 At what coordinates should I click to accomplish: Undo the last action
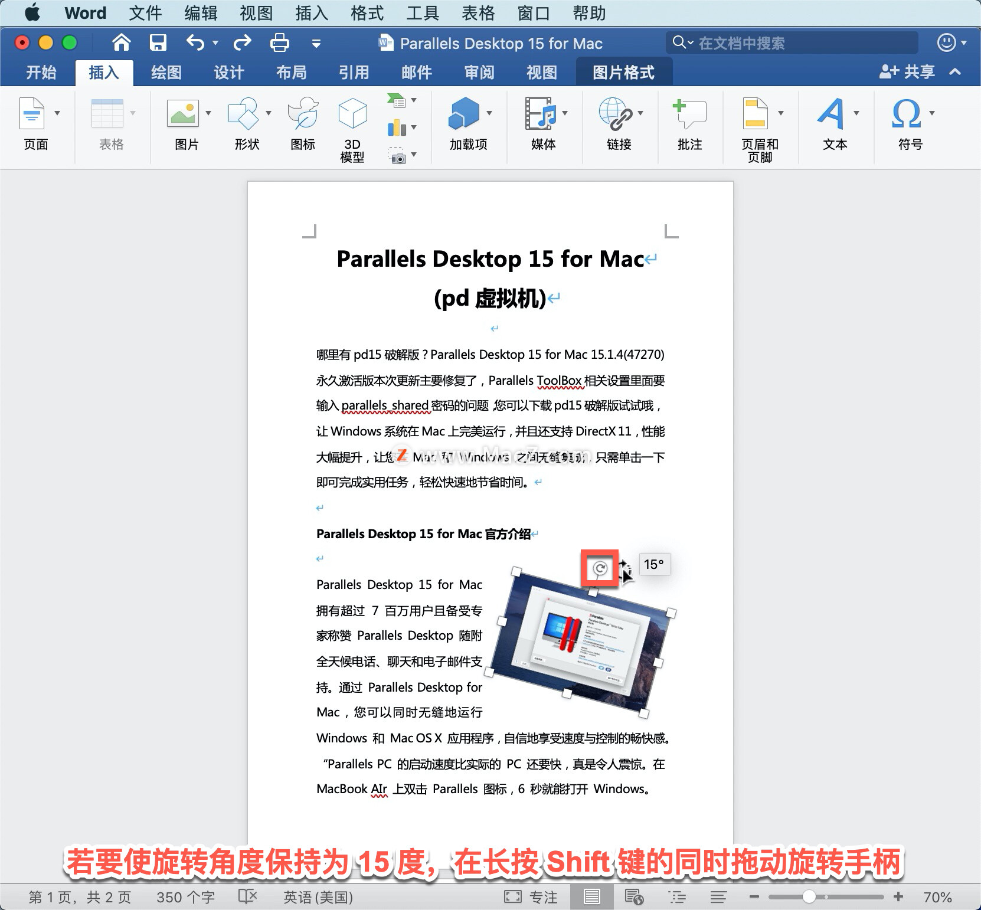click(195, 42)
